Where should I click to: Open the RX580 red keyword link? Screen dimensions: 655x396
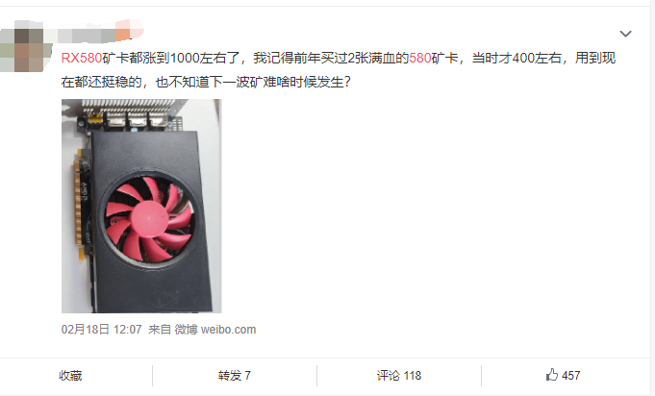[82, 58]
